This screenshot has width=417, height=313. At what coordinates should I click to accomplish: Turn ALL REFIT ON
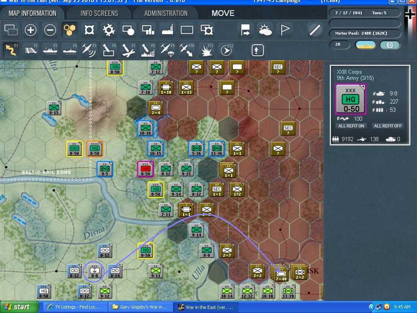[x=351, y=126]
